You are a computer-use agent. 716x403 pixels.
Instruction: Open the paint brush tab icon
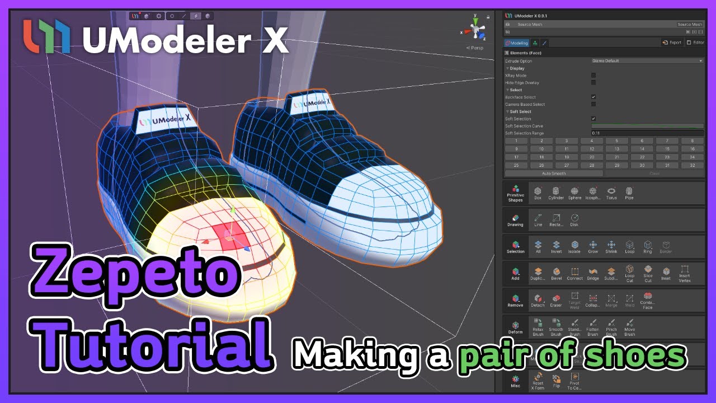click(x=545, y=43)
